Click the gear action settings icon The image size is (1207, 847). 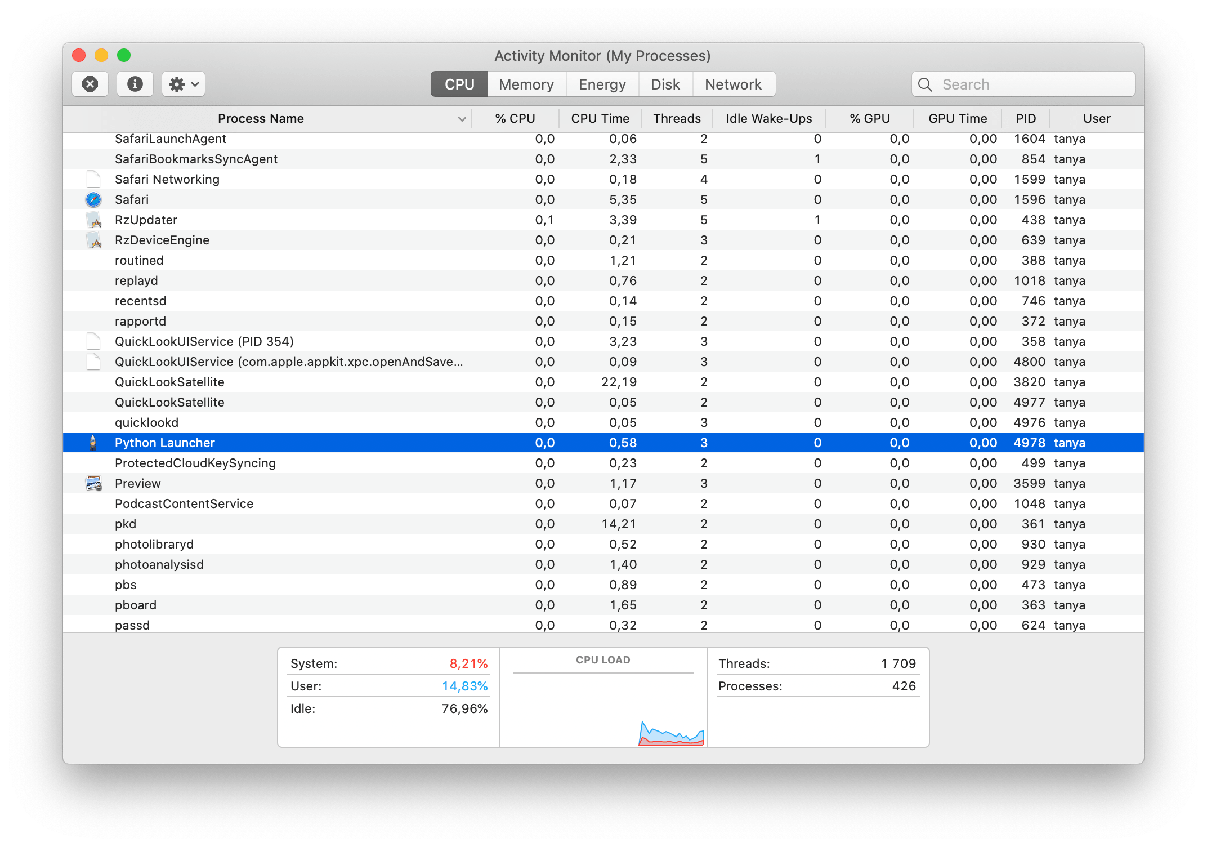tap(176, 83)
